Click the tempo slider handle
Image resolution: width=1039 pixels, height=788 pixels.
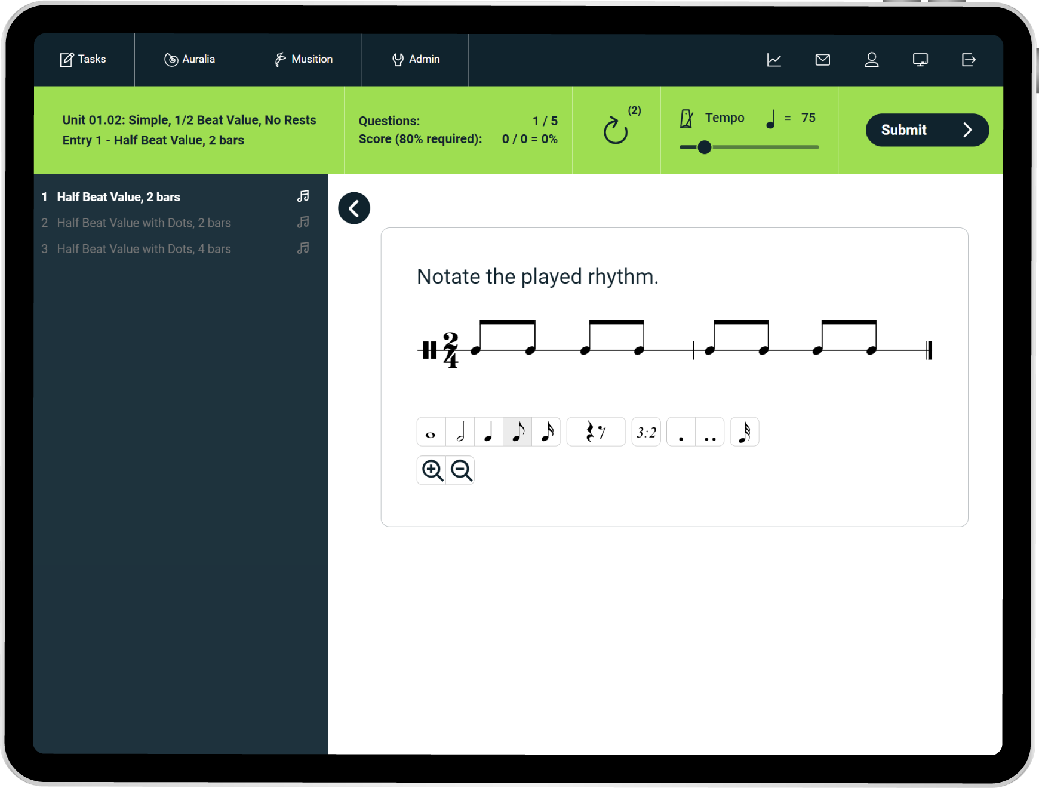(704, 147)
